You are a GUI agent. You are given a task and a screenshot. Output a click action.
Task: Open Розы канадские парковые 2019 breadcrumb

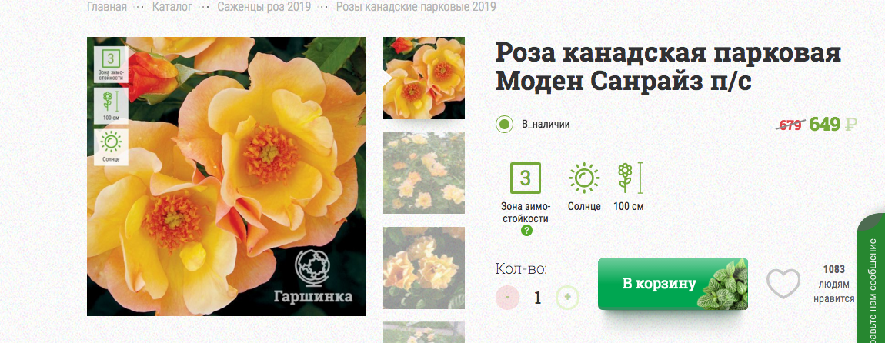[416, 7]
